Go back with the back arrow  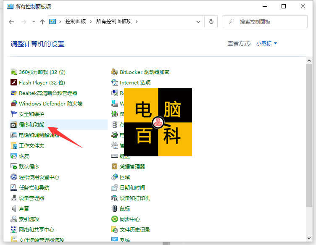[11, 21]
